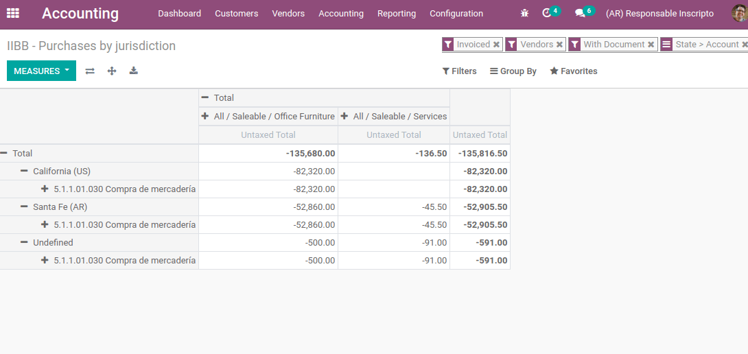Click Santa Fe (AR) -52,860.00 cell
This screenshot has height=354, width=748.
[268, 207]
